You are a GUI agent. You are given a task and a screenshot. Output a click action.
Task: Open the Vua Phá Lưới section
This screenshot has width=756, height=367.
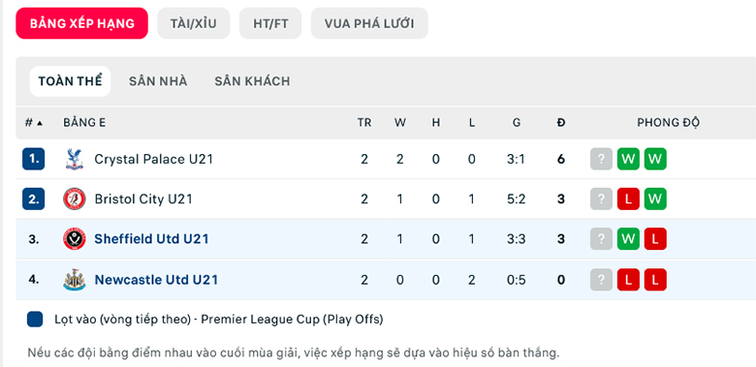point(369,23)
